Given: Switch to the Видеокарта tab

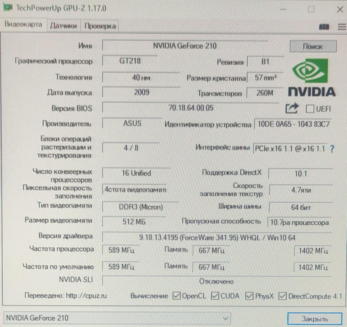Looking at the screenshot, I should click(x=24, y=24).
